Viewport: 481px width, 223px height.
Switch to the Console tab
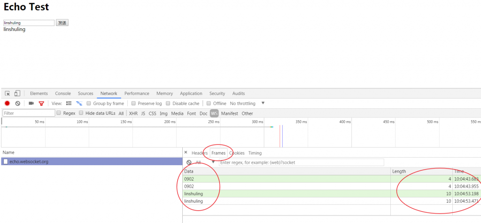(63, 93)
